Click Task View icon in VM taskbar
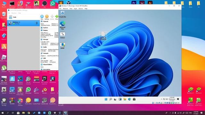205x115 pixels. click(115, 99)
